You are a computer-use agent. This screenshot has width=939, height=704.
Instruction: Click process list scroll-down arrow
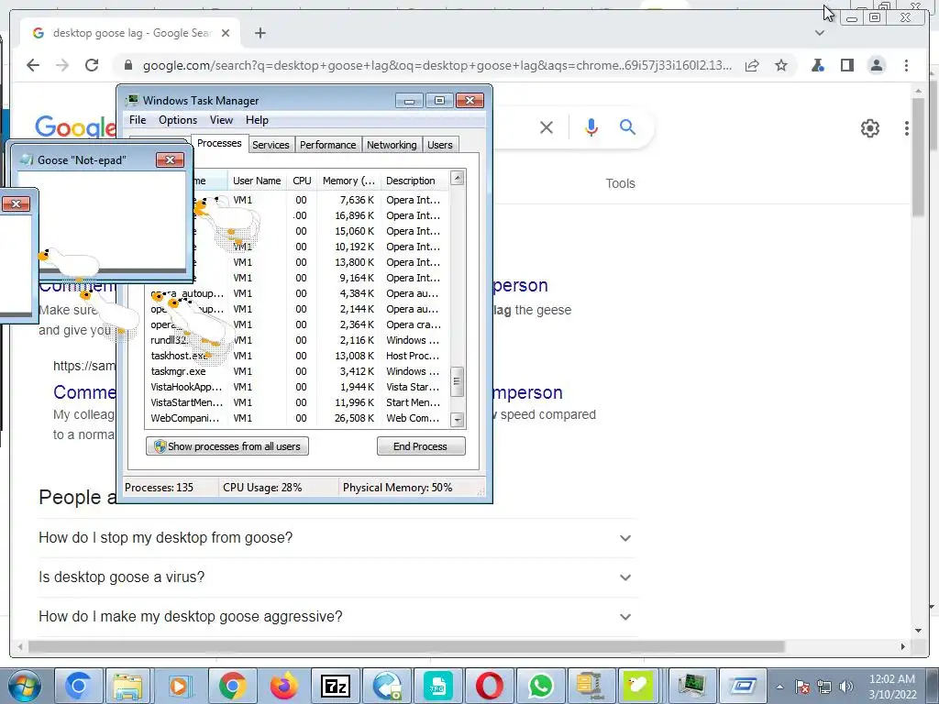point(457,420)
